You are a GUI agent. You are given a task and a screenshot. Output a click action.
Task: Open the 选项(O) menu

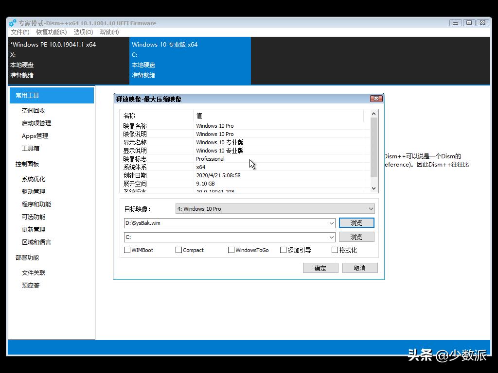(83, 32)
